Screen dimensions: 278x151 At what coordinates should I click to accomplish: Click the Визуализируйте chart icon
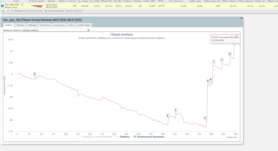pos(46,11)
